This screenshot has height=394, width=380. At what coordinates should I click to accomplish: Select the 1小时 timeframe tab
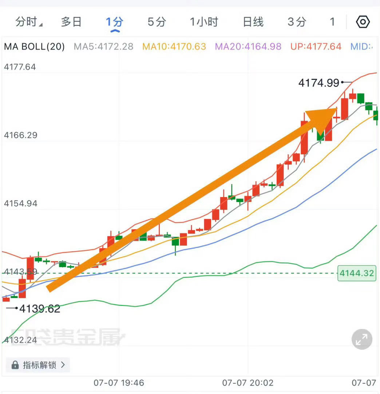[x=204, y=22]
